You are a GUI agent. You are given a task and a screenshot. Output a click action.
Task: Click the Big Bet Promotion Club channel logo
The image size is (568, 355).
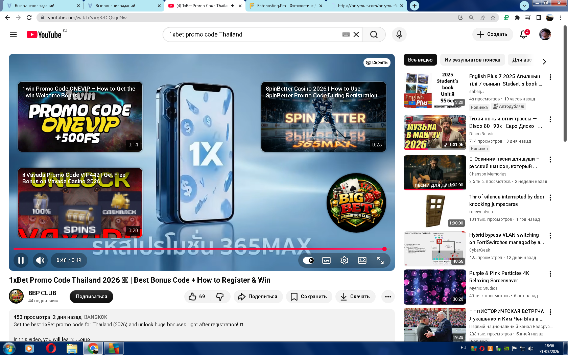(x=356, y=203)
